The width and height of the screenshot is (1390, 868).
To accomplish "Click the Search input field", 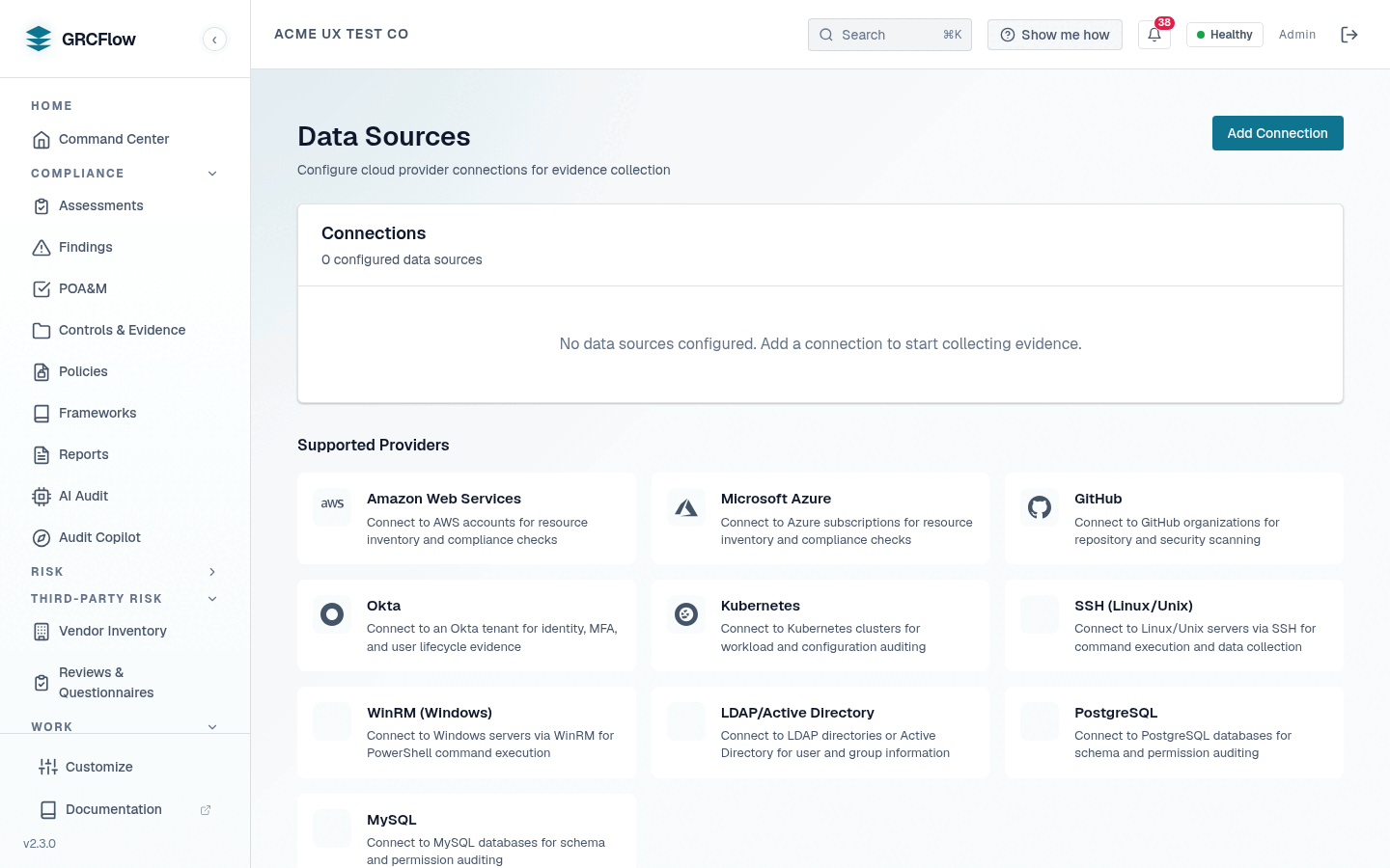I will pos(890,35).
